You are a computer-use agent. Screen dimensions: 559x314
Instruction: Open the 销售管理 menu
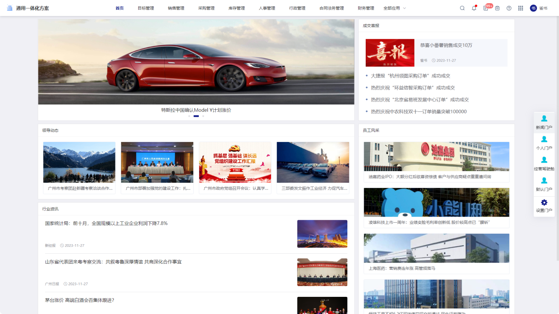click(176, 8)
